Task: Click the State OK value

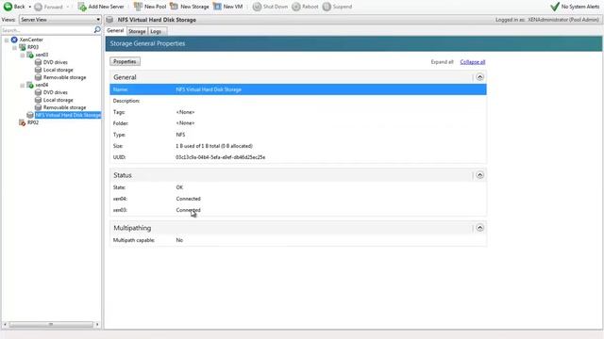Action: pyautogui.click(x=179, y=187)
